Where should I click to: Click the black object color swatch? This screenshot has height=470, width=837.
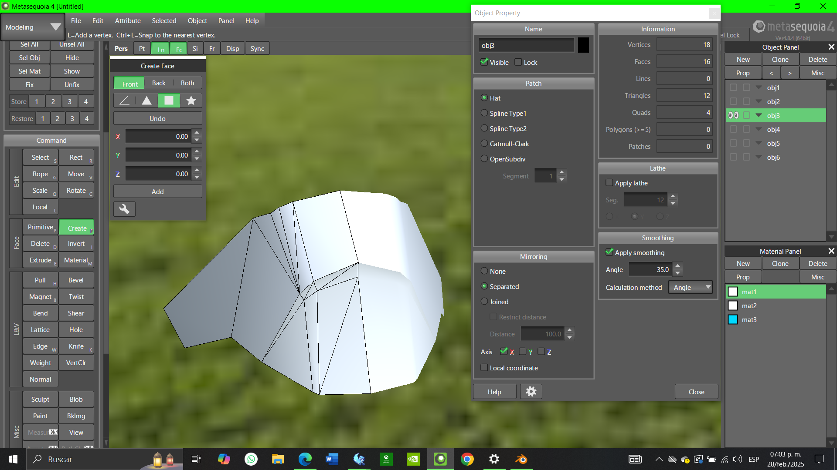pyautogui.click(x=583, y=45)
